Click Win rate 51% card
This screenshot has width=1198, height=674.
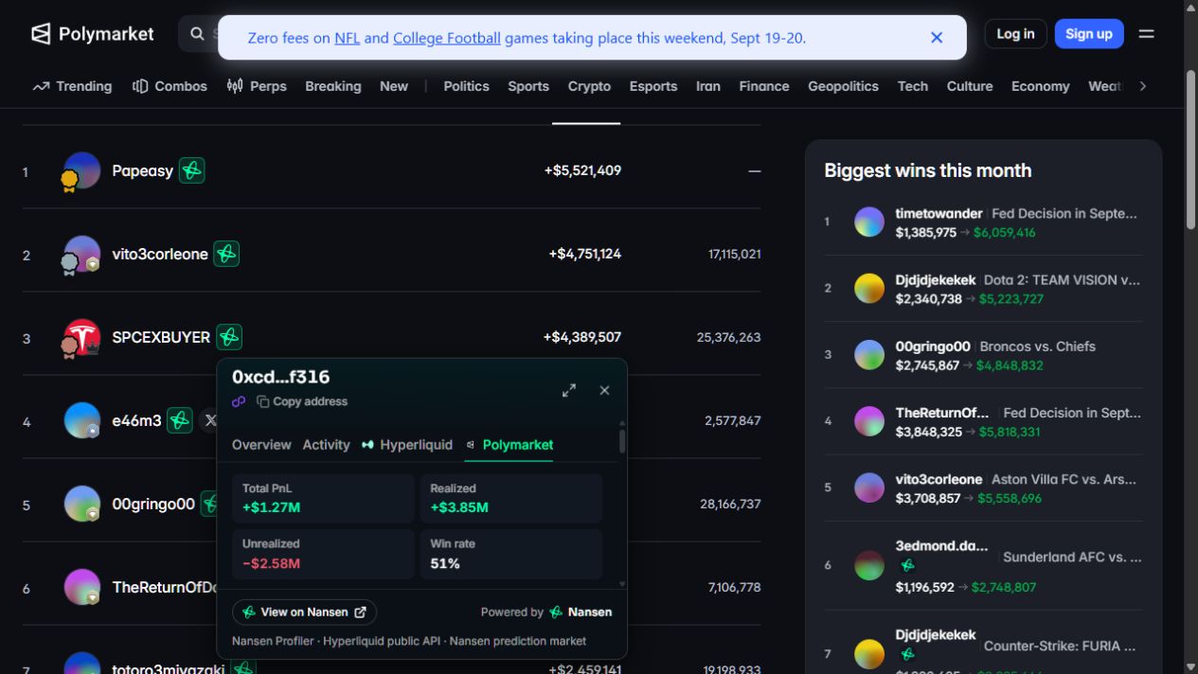pos(511,554)
